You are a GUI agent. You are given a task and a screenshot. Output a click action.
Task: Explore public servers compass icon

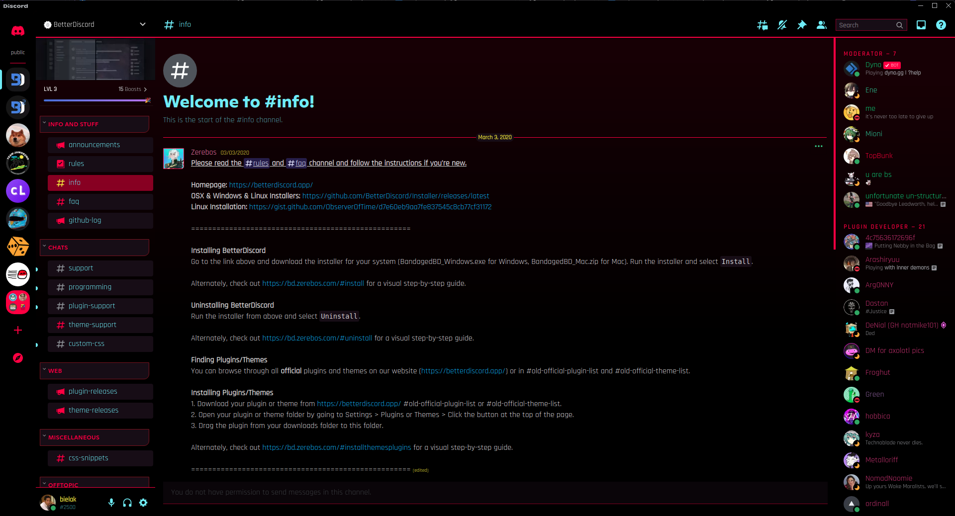point(18,358)
